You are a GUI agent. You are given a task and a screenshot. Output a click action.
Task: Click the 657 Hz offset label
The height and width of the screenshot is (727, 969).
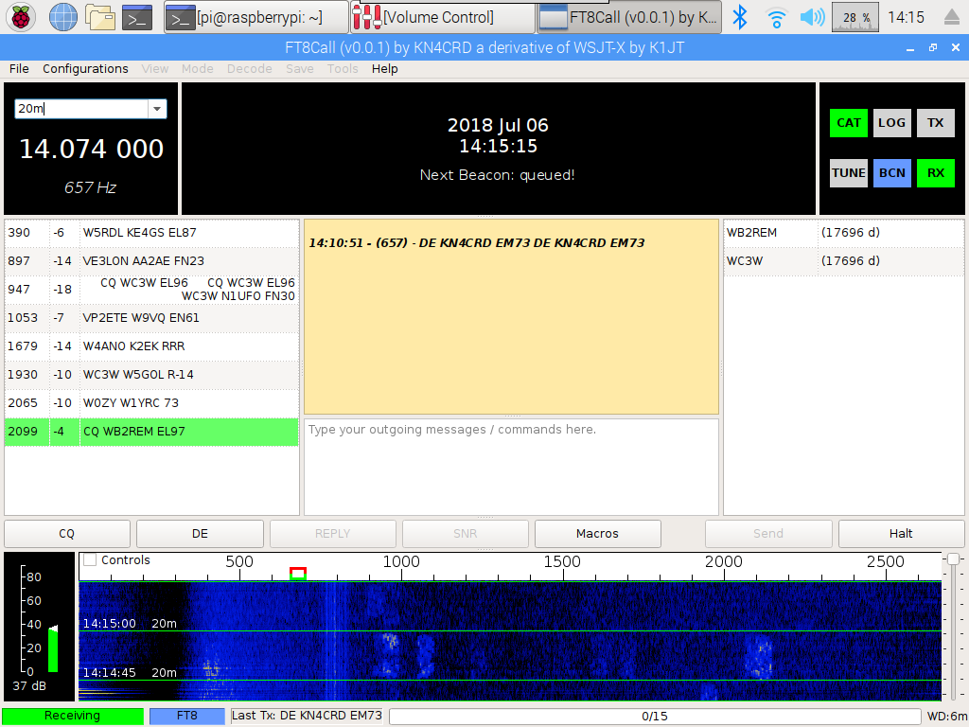point(90,188)
